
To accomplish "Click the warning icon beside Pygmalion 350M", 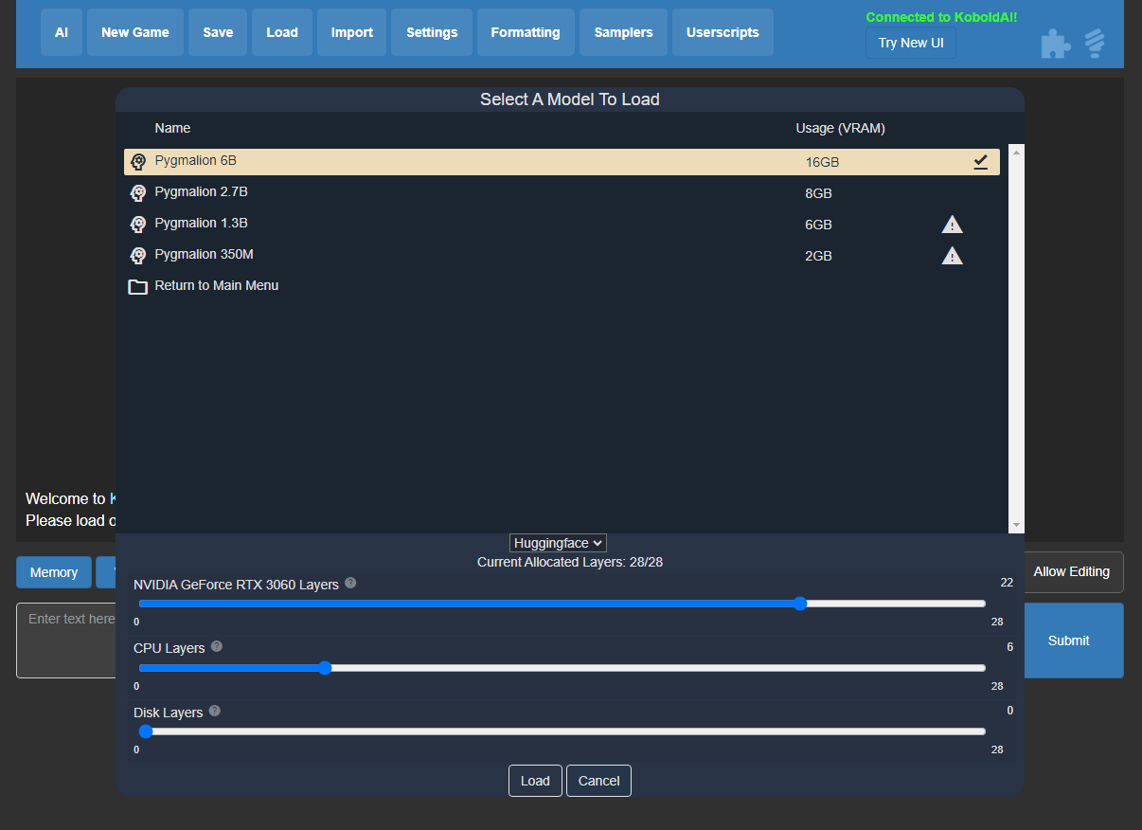I will pos(953,255).
